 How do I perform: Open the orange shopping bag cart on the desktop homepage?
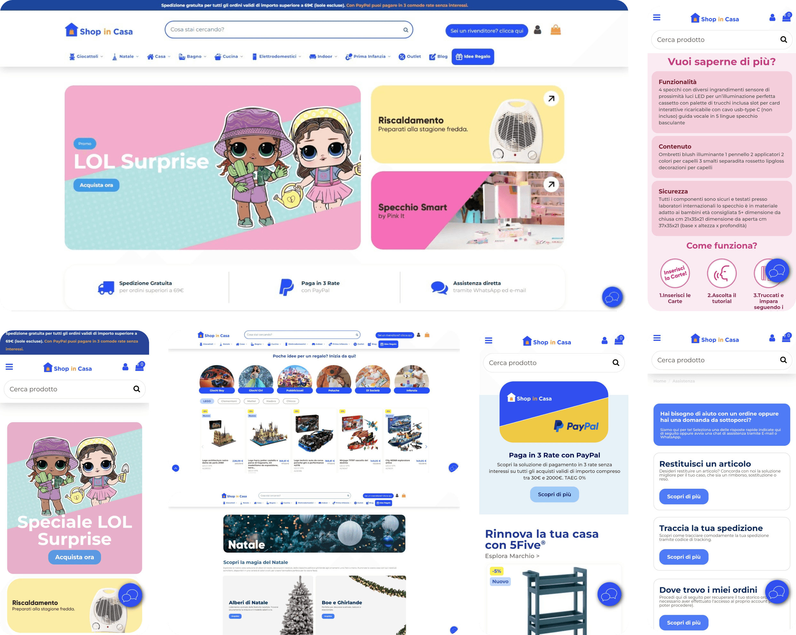[x=556, y=29]
